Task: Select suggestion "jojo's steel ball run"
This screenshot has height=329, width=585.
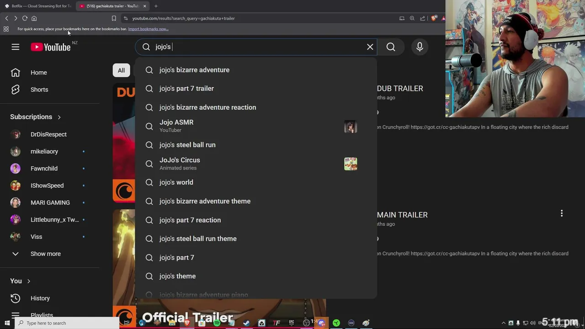Action: tap(256, 145)
